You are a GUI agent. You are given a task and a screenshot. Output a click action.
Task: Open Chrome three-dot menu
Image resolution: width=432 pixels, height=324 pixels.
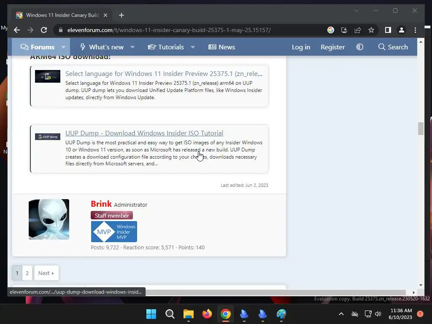[x=415, y=30]
